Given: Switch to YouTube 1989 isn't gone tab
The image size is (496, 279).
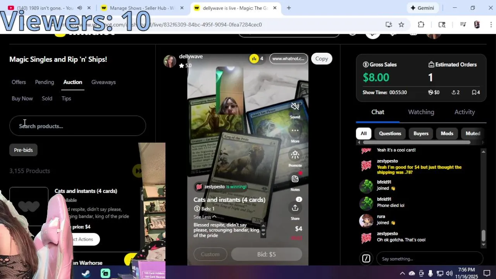Looking at the screenshot, I should pos(45,8).
